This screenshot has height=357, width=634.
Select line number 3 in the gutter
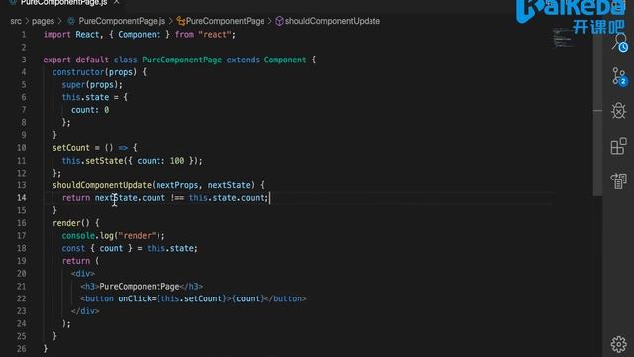click(24, 59)
